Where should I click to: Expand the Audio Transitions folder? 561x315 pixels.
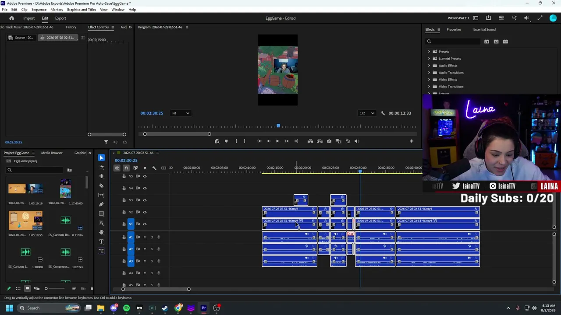[x=429, y=73]
